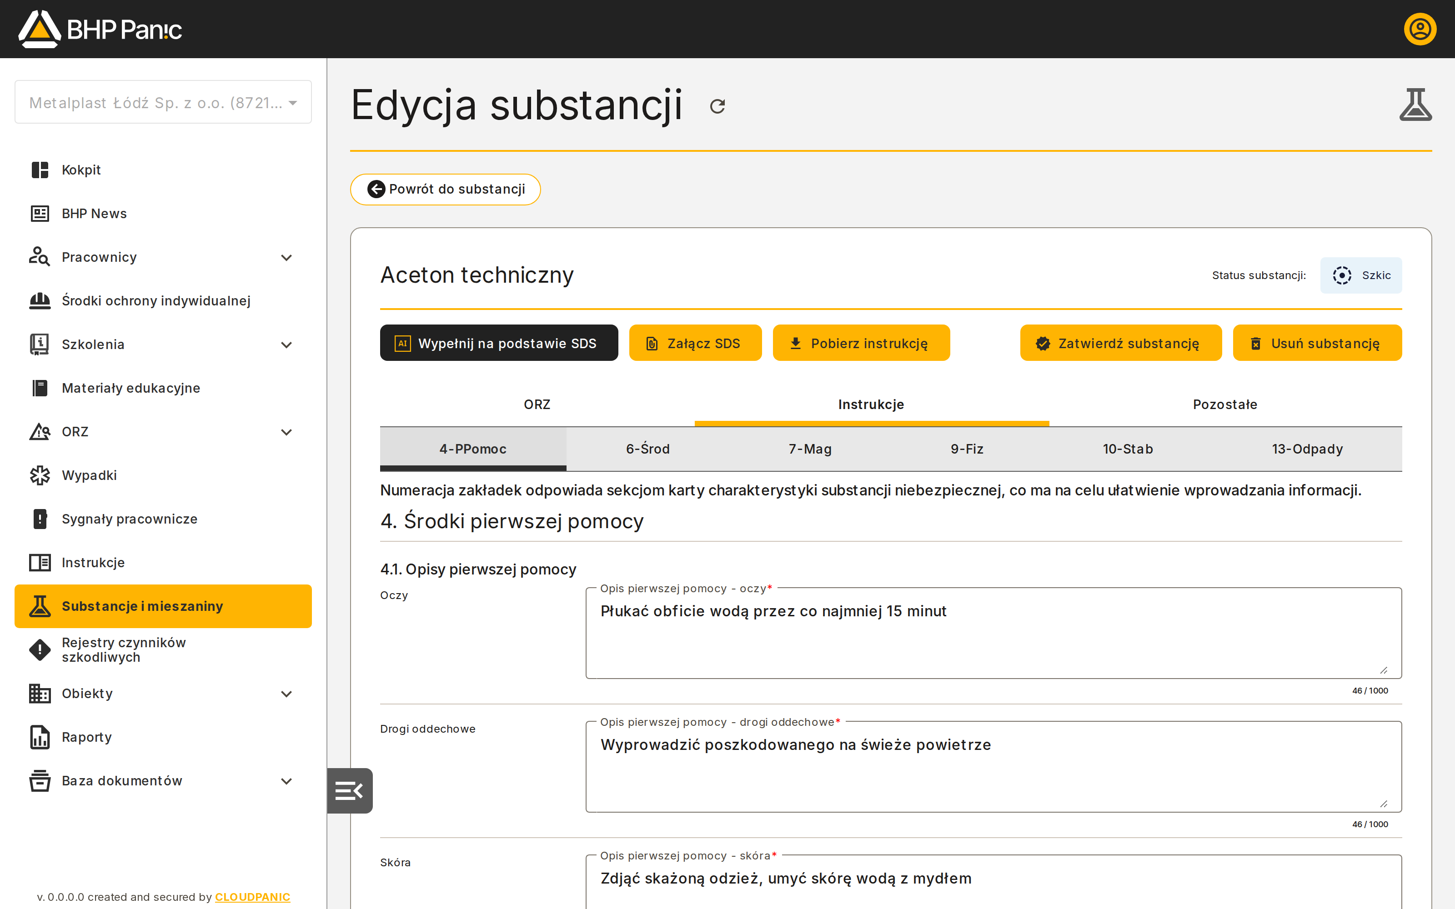The image size is (1455, 909).
Task: Click the Szkic status badge
Action: point(1360,275)
